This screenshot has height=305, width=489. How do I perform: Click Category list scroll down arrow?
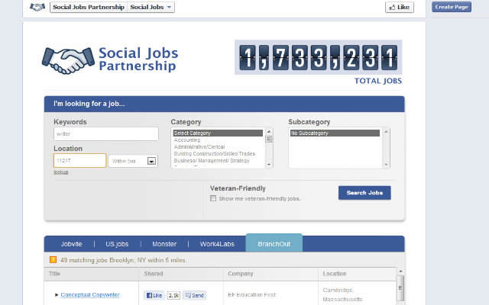(x=269, y=165)
